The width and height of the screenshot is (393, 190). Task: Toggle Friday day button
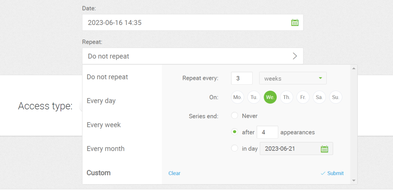point(303,97)
